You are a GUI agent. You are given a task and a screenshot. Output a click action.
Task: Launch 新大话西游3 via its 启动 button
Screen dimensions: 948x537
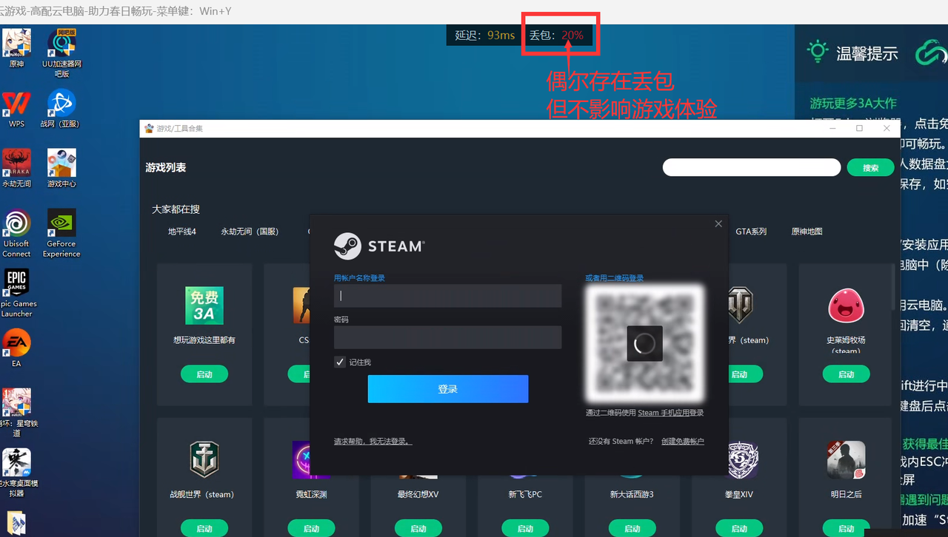(632, 528)
